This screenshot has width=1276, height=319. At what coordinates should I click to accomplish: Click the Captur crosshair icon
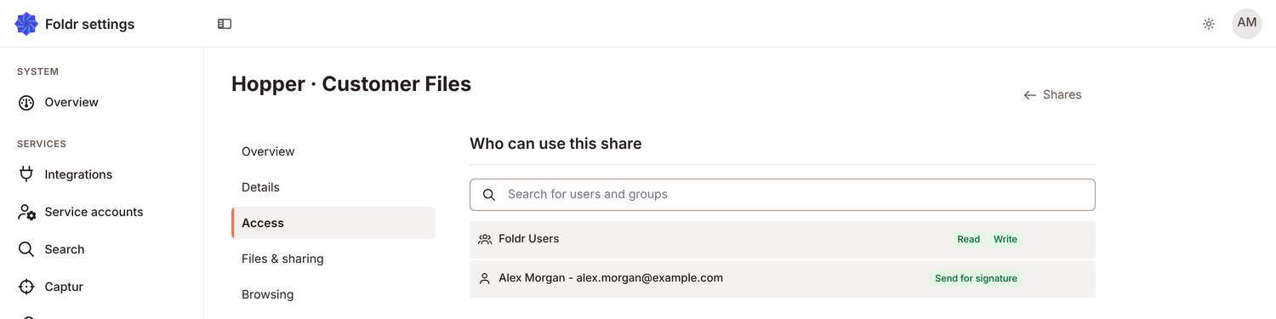pos(26,287)
